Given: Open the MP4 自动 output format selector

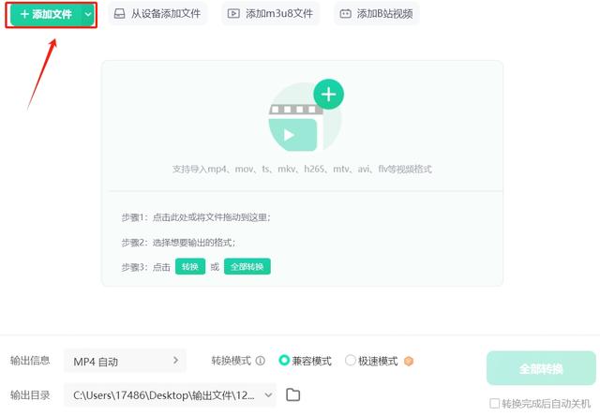Looking at the screenshot, I should (x=125, y=361).
